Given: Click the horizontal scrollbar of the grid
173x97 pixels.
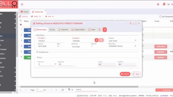Looking at the screenshot, I should [x=79, y=87].
